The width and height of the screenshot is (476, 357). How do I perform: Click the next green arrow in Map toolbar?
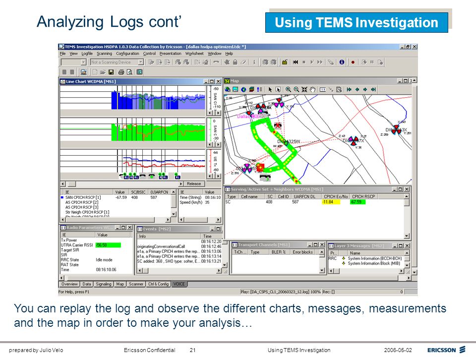coord(365,90)
